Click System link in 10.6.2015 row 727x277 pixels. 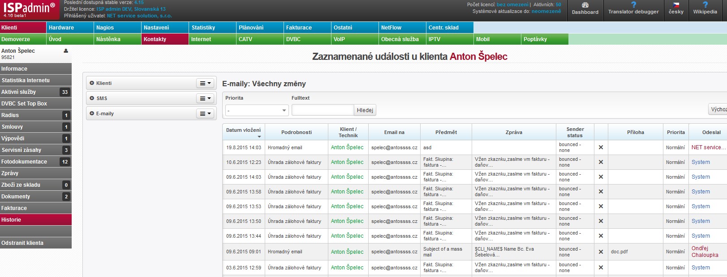tap(701, 162)
